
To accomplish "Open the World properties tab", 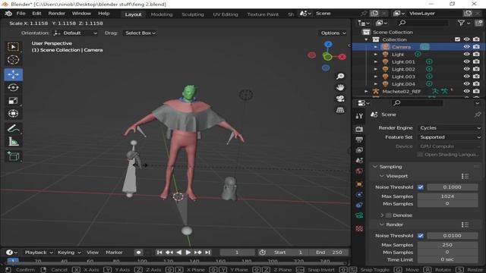I will pos(359,171).
